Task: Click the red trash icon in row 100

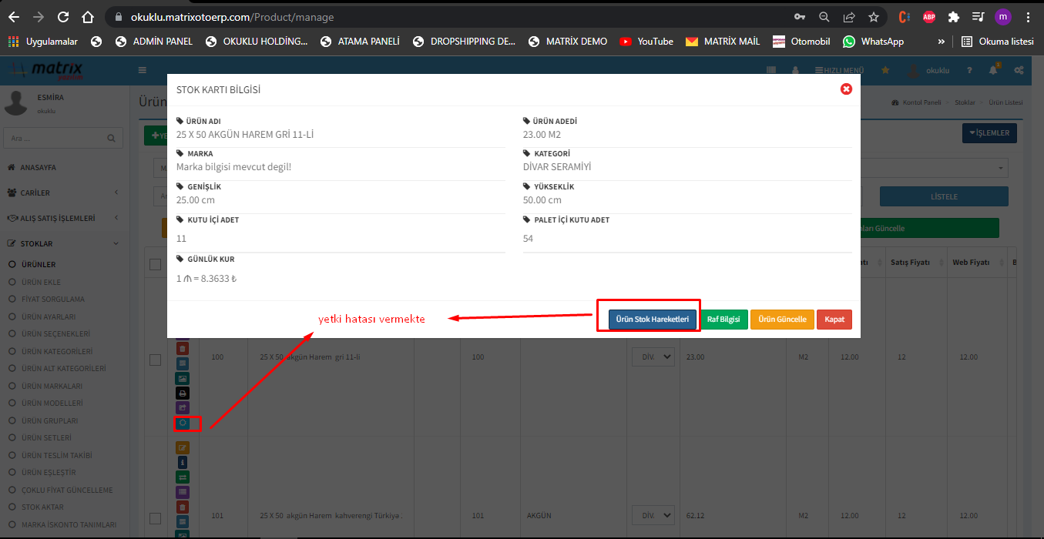Action: click(x=183, y=349)
